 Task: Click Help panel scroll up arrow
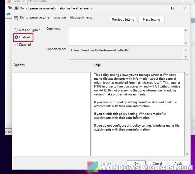pyautogui.click(x=187, y=75)
